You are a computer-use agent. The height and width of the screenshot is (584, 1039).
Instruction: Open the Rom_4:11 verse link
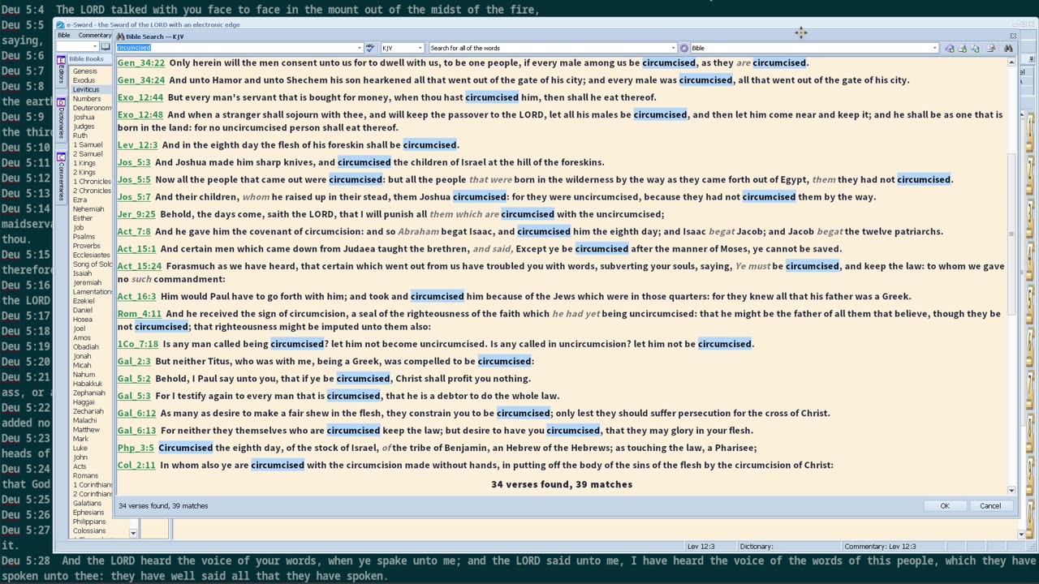click(140, 314)
